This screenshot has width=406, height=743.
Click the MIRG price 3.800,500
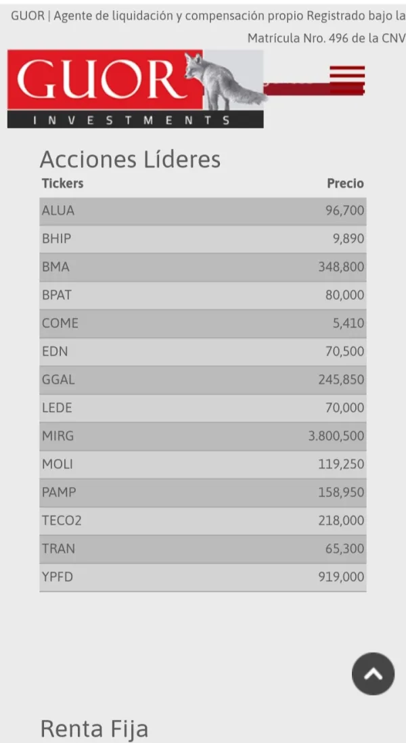pyautogui.click(x=336, y=436)
